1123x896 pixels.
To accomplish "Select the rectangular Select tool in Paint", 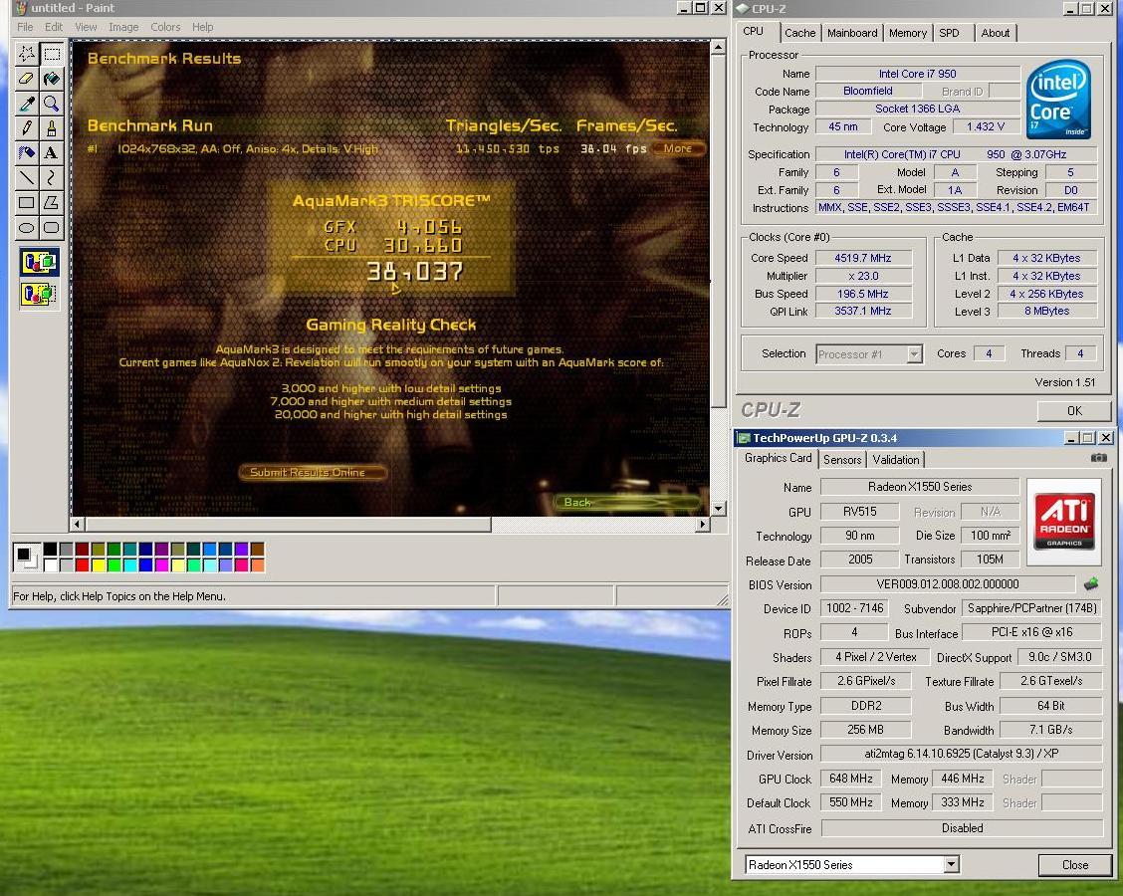I will 51,54.
